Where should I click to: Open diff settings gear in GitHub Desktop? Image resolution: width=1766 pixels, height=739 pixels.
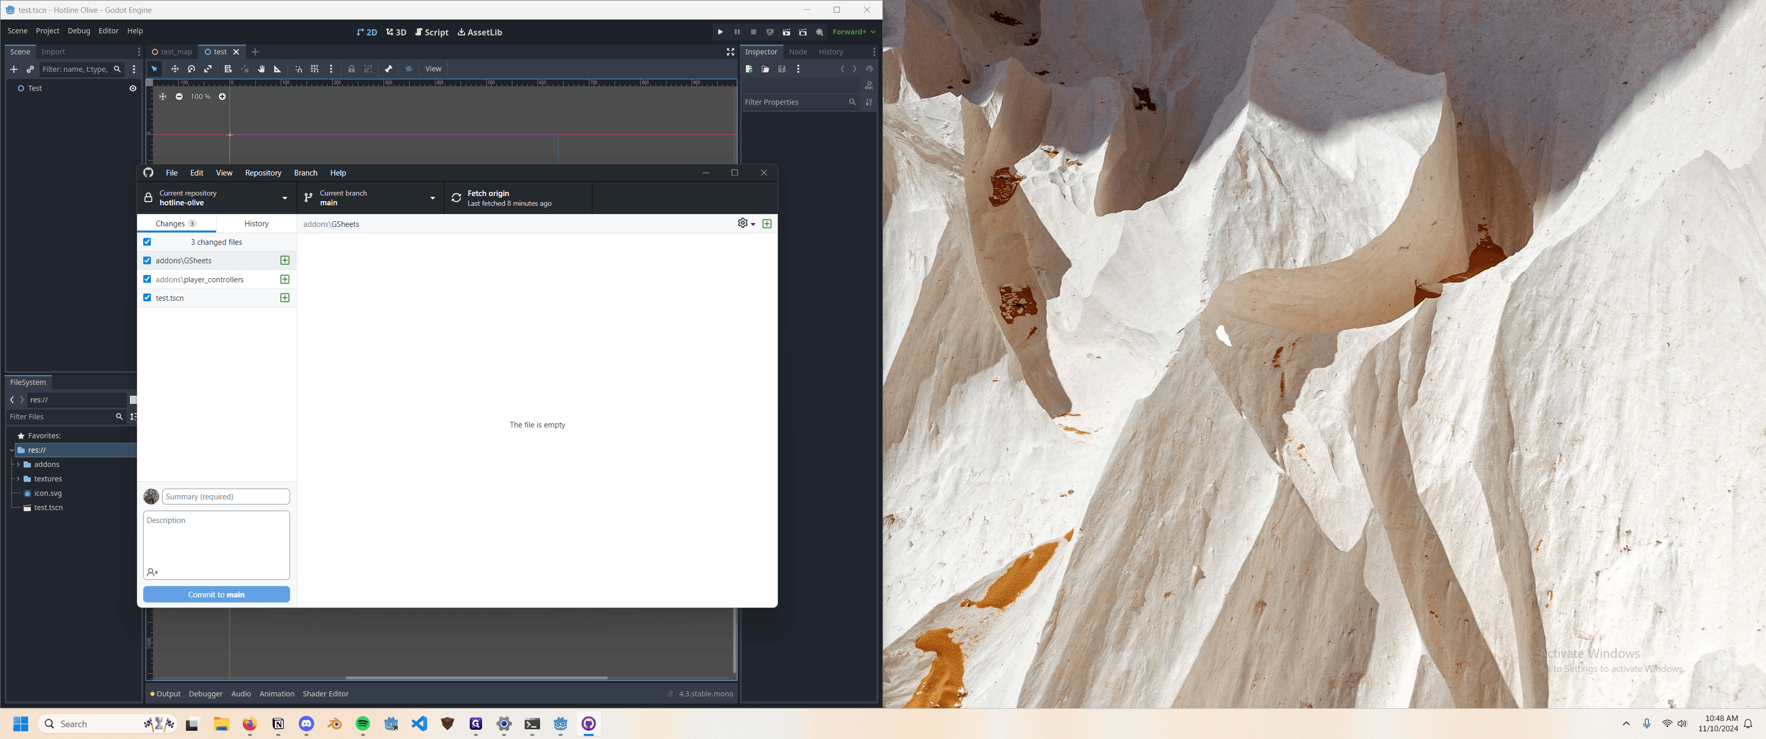[746, 223]
